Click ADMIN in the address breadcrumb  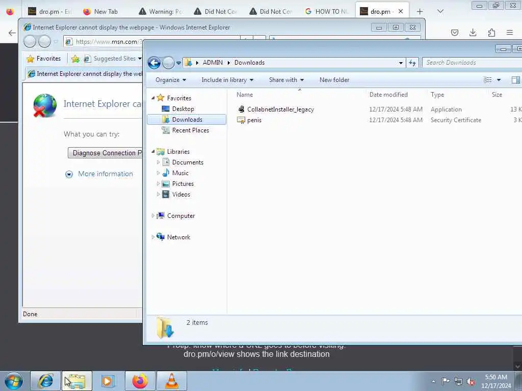pos(213,63)
